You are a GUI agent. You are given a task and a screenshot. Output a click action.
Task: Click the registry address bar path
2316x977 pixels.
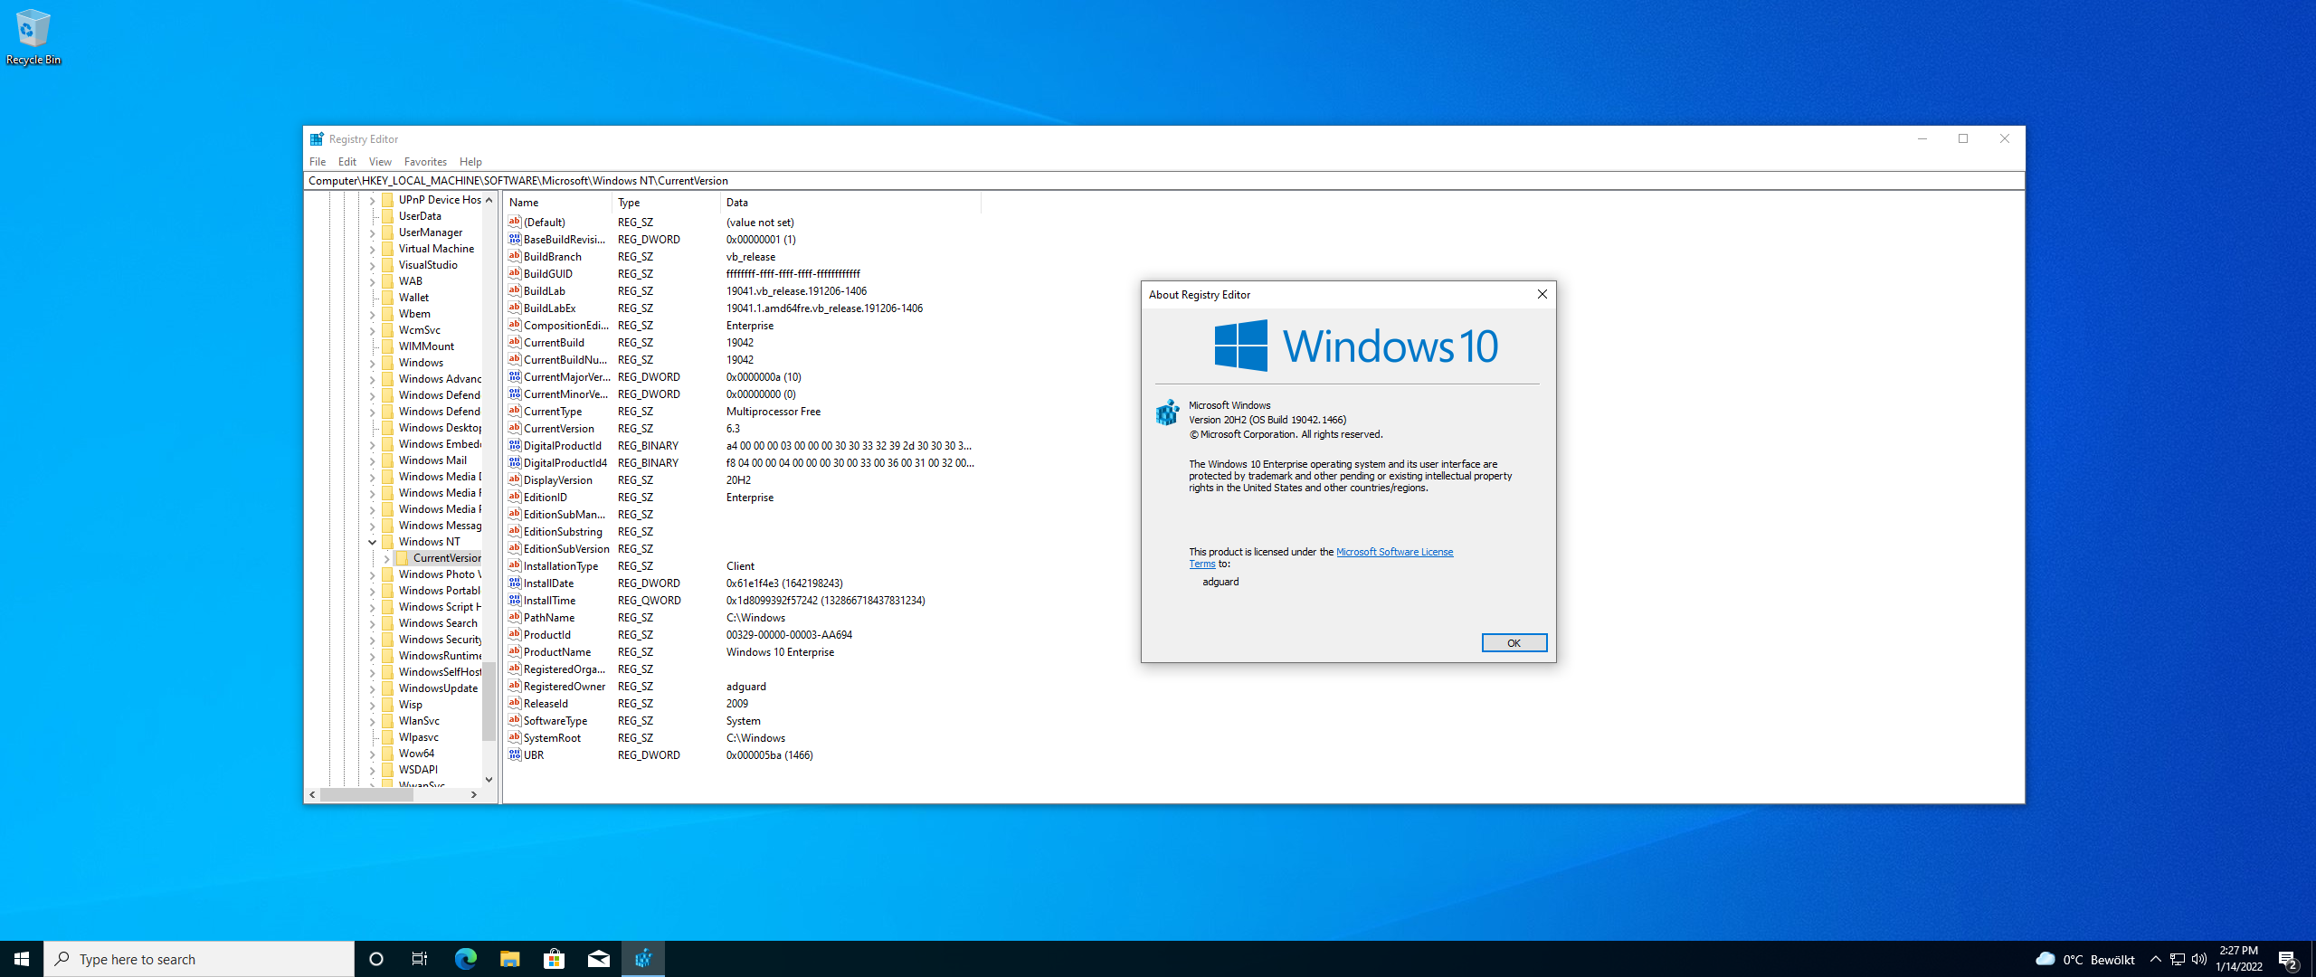tap(1163, 181)
